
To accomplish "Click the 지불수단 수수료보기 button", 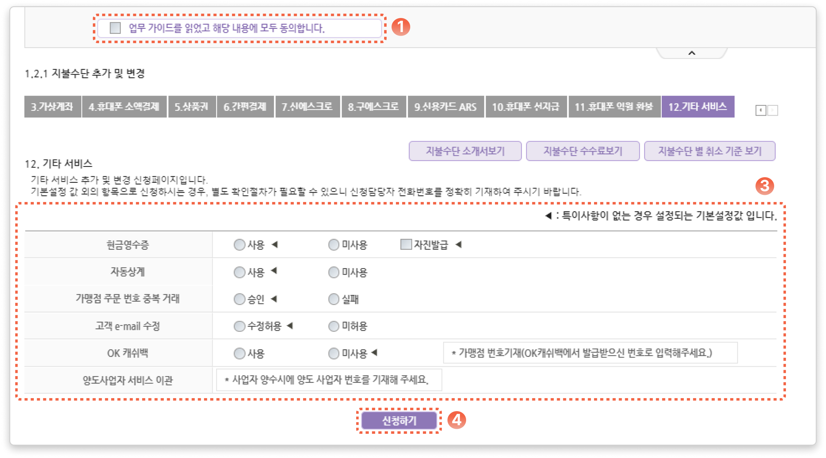I will pyautogui.click(x=583, y=151).
